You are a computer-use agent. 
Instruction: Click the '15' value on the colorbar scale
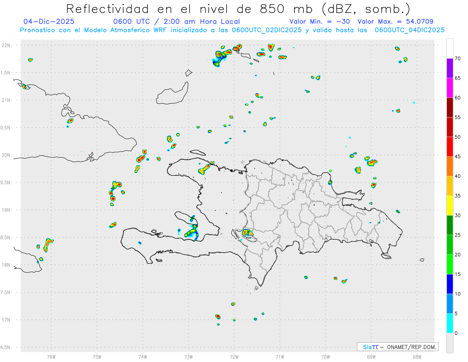tap(458, 274)
